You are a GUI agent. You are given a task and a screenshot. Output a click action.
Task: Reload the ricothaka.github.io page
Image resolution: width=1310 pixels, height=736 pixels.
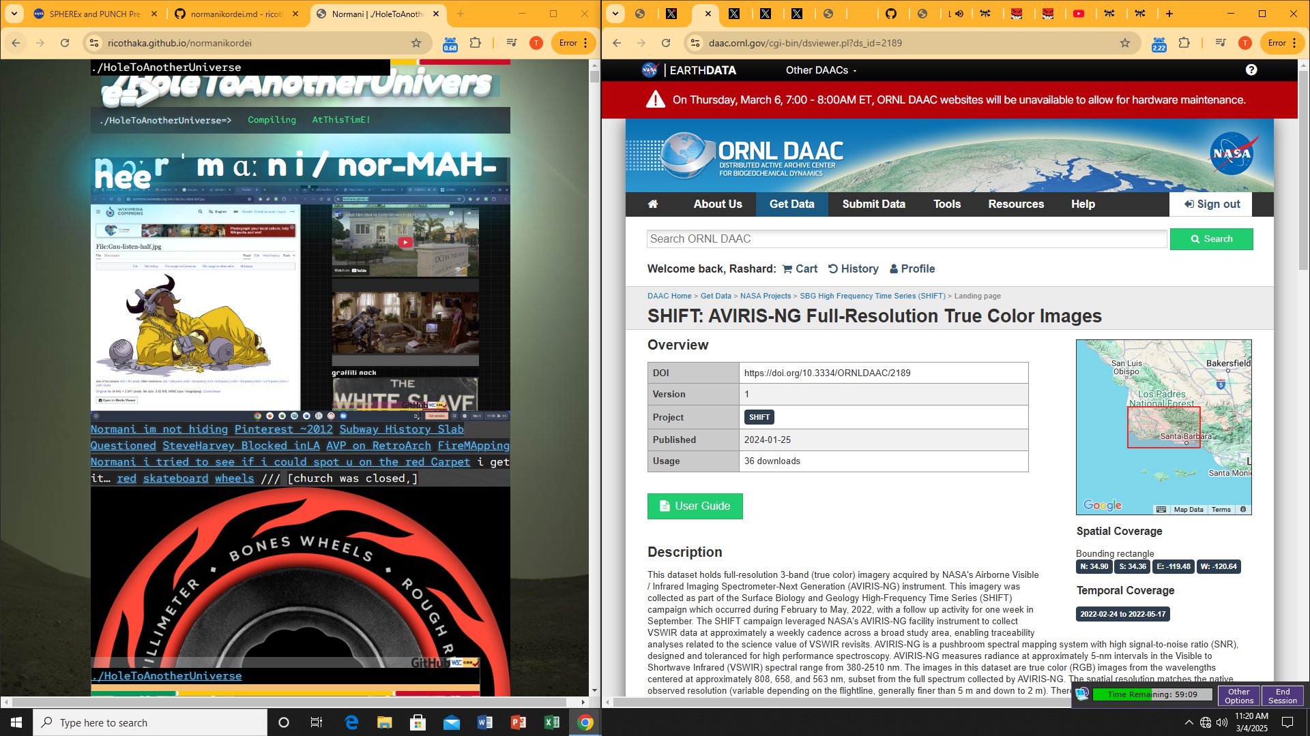[65, 43]
